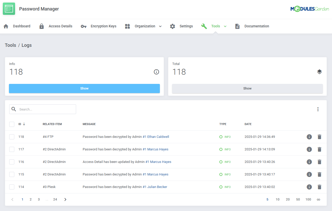332x211 pixels.
Task: Show all rows with infinity option
Action: pos(318,199)
